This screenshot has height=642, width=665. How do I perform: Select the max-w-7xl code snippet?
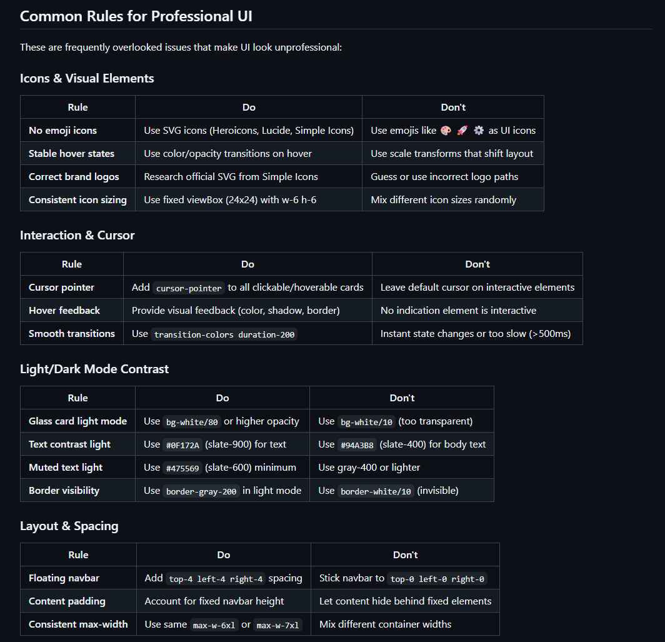tap(278, 625)
